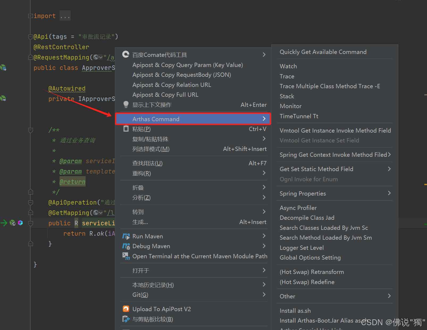Open 本地历史记录(H) submenu
The width and height of the screenshot is (427, 330).
click(193, 285)
